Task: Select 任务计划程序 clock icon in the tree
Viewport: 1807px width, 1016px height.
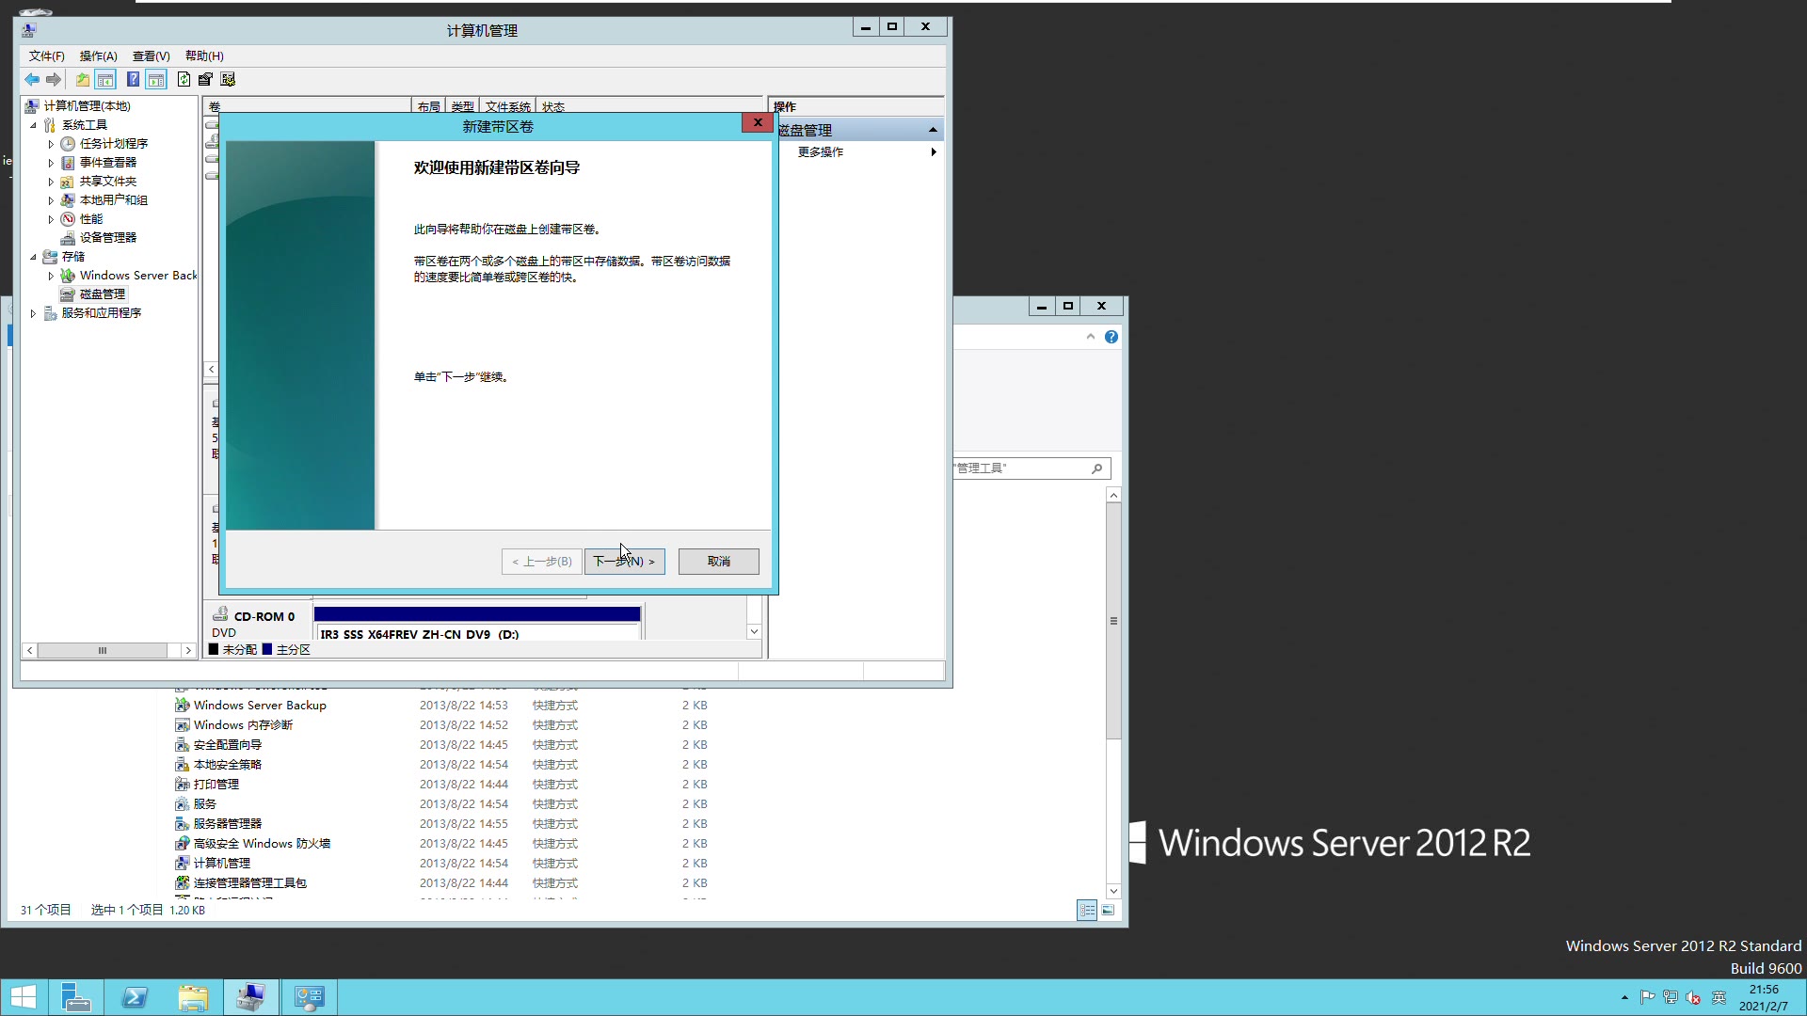Action: click(x=68, y=144)
